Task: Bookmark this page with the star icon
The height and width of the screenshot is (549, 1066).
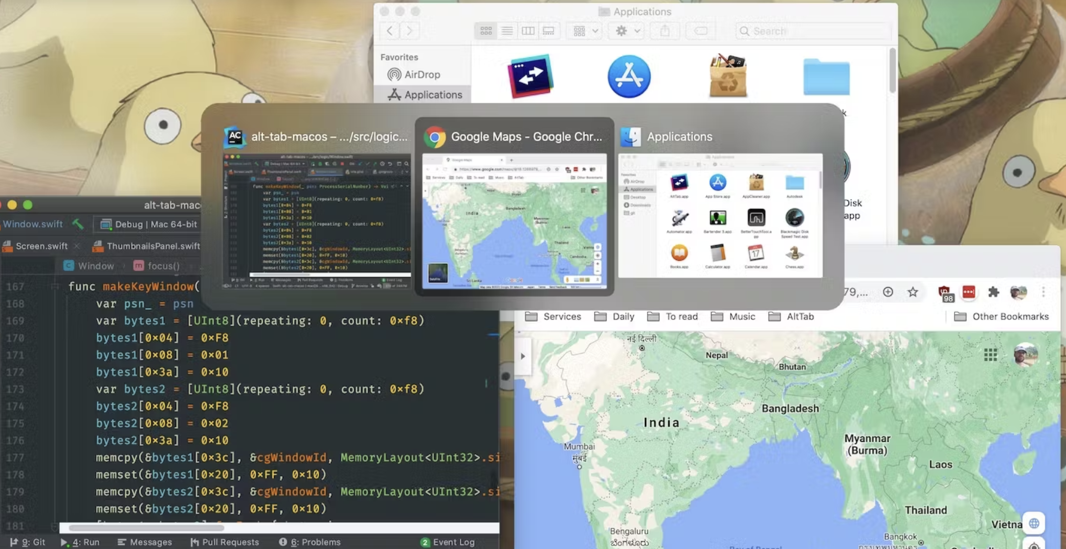Action: (913, 292)
